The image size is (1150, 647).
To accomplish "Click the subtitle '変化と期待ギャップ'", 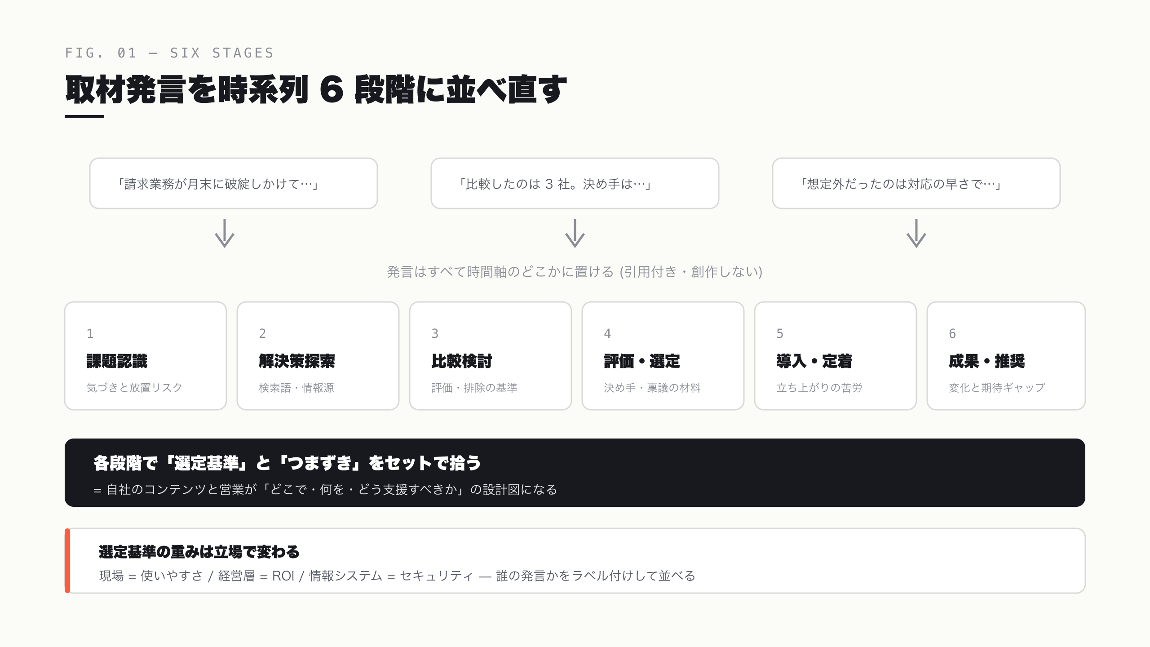I will pyautogui.click(x=997, y=388).
